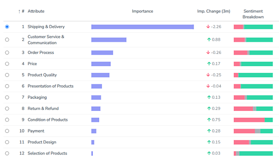Select the Customer Service & Communication radio button
279x158 pixels.
pyautogui.click(x=7, y=39)
